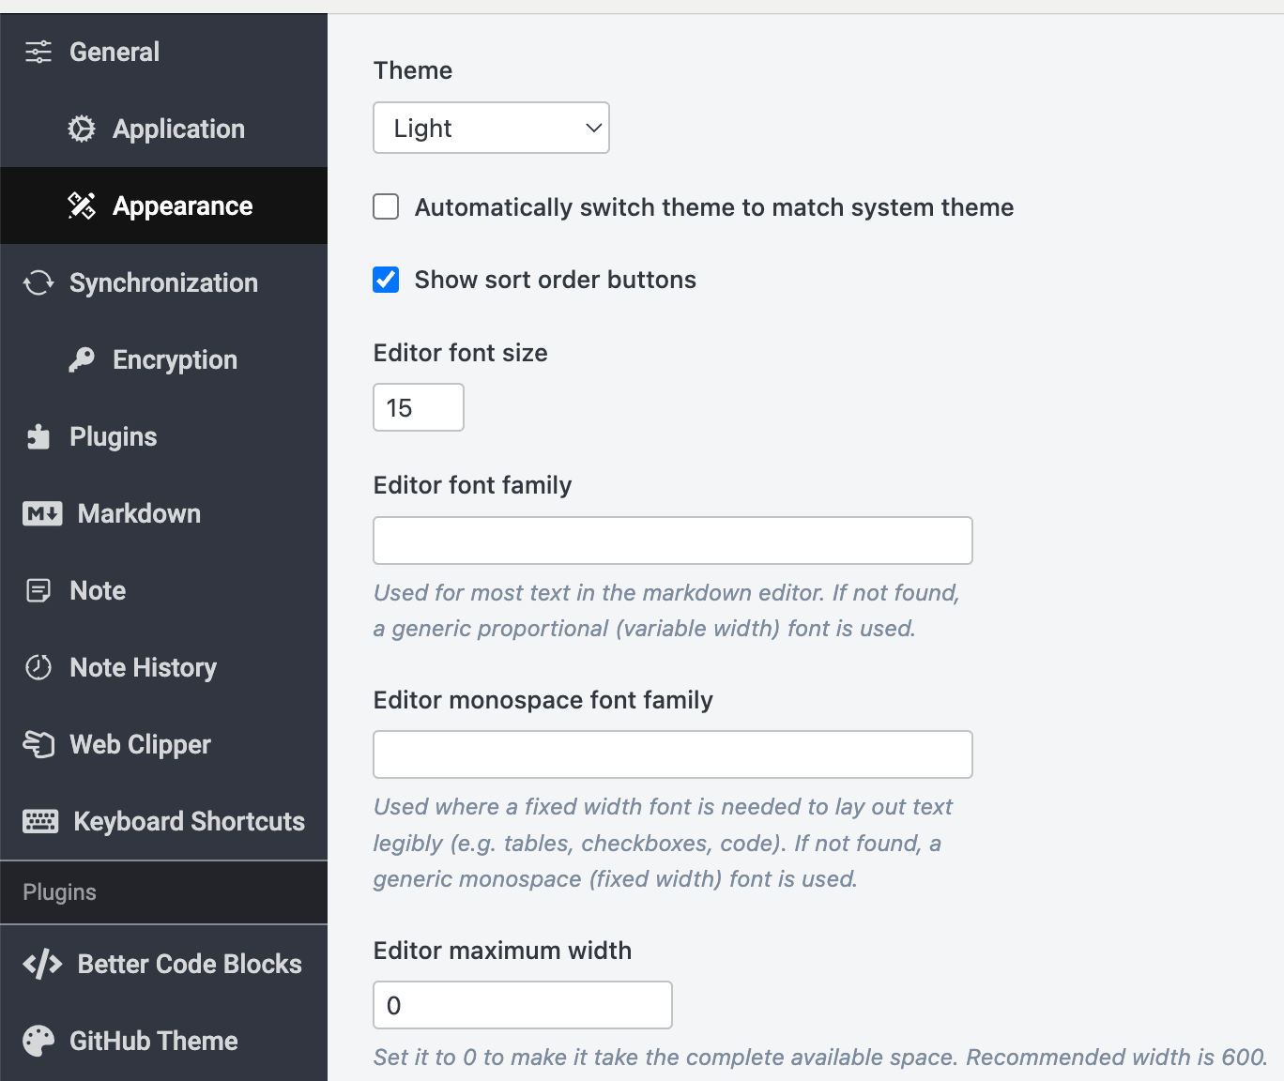Click the Application gear icon

pos(82,129)
